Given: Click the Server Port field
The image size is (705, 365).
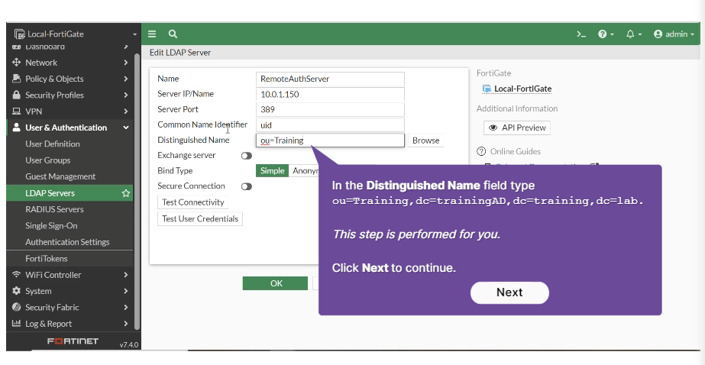Looking at the screenshot, I should point(330,109).
